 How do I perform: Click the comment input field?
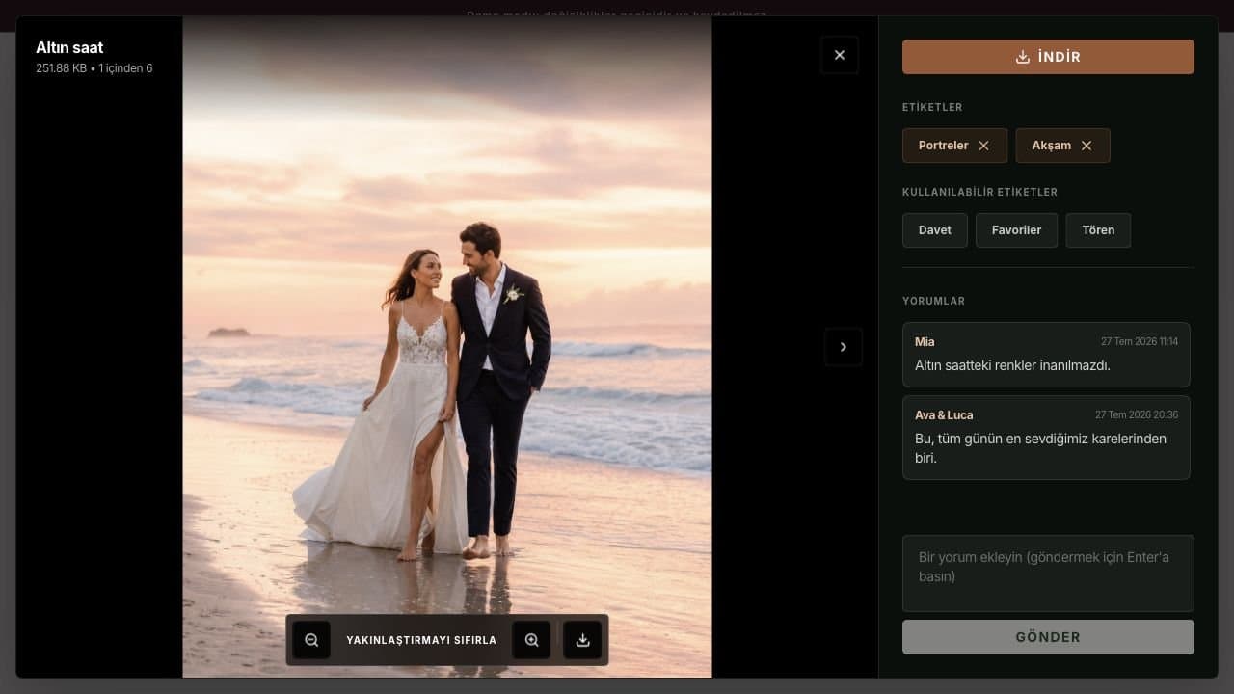[1048, 574]
